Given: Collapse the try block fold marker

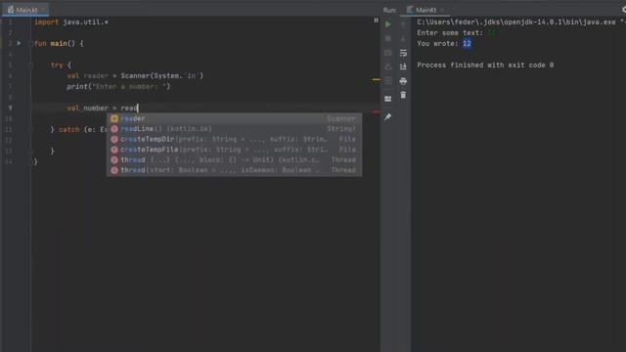Looking at the screenshot, I should (x=30, y=66).
